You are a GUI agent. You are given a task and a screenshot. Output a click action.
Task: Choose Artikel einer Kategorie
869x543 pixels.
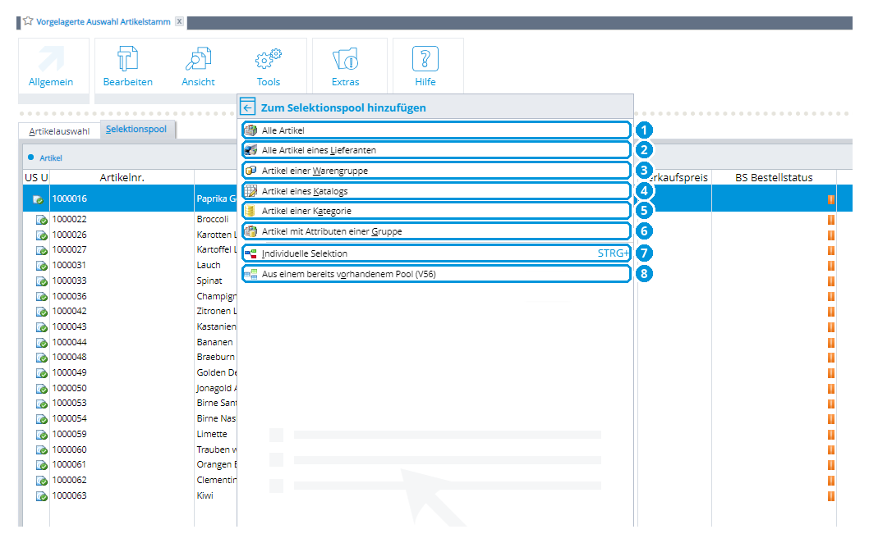point(436,211)
